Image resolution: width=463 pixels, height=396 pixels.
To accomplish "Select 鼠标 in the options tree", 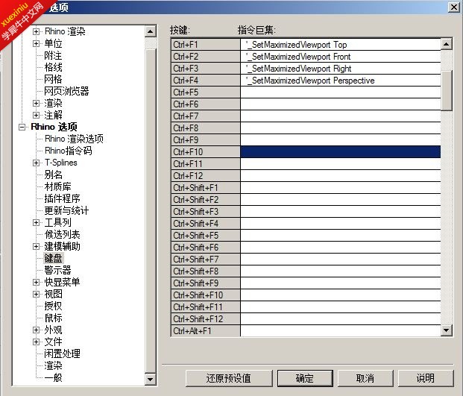I will 53,318.
